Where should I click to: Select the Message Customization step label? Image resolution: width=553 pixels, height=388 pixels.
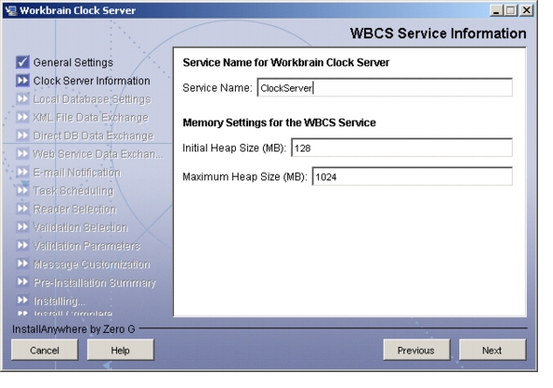(92, 265)
